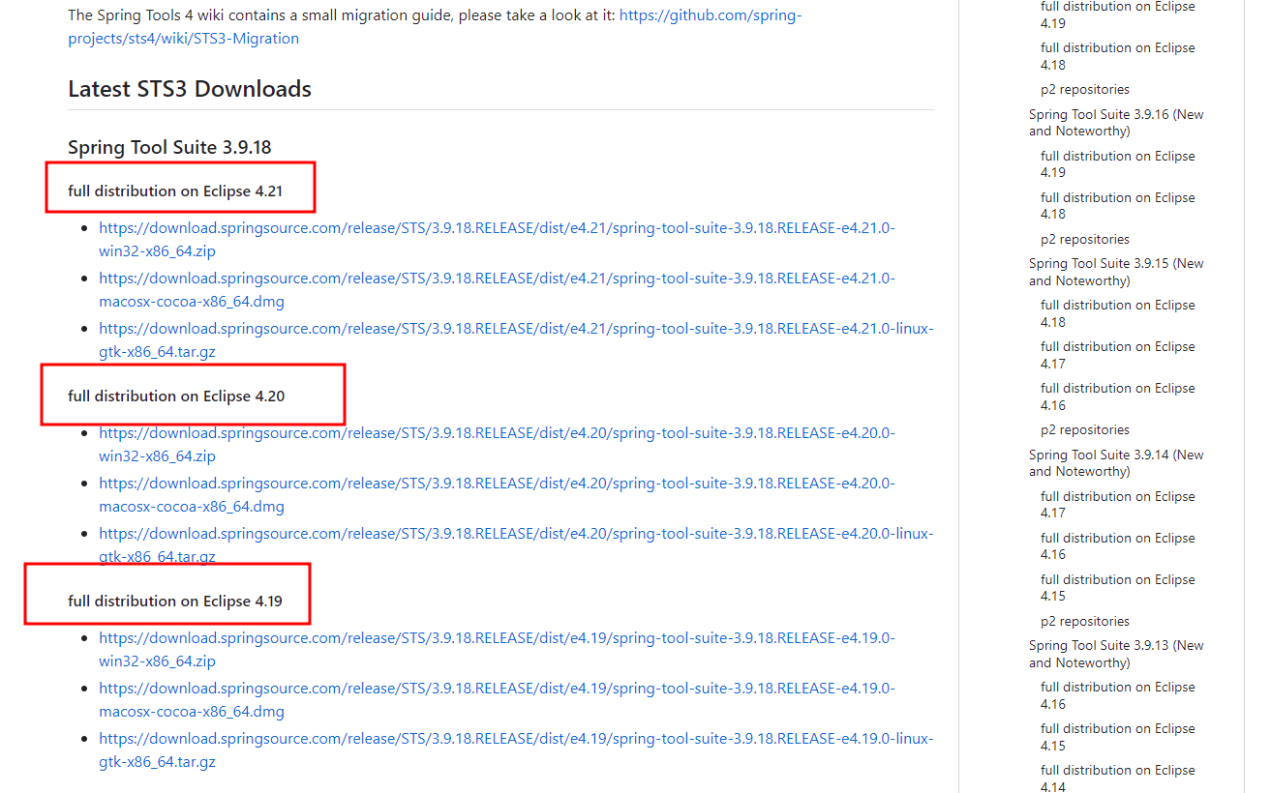Download the e4.21 linux-gtk tar.gz
Viewport: 1271px width, 793px height.
tap(516, 339)
